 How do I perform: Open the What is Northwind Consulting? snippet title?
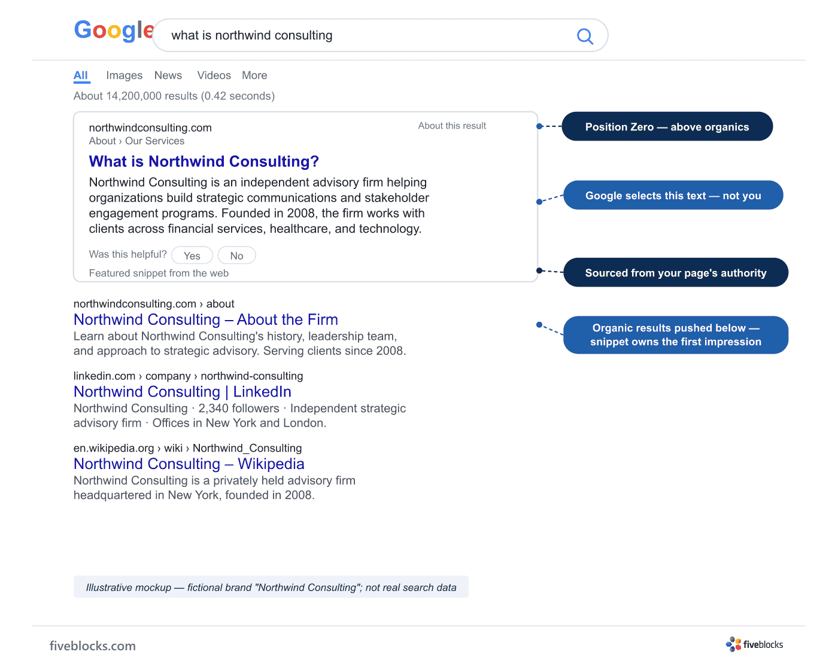(204, 162)
